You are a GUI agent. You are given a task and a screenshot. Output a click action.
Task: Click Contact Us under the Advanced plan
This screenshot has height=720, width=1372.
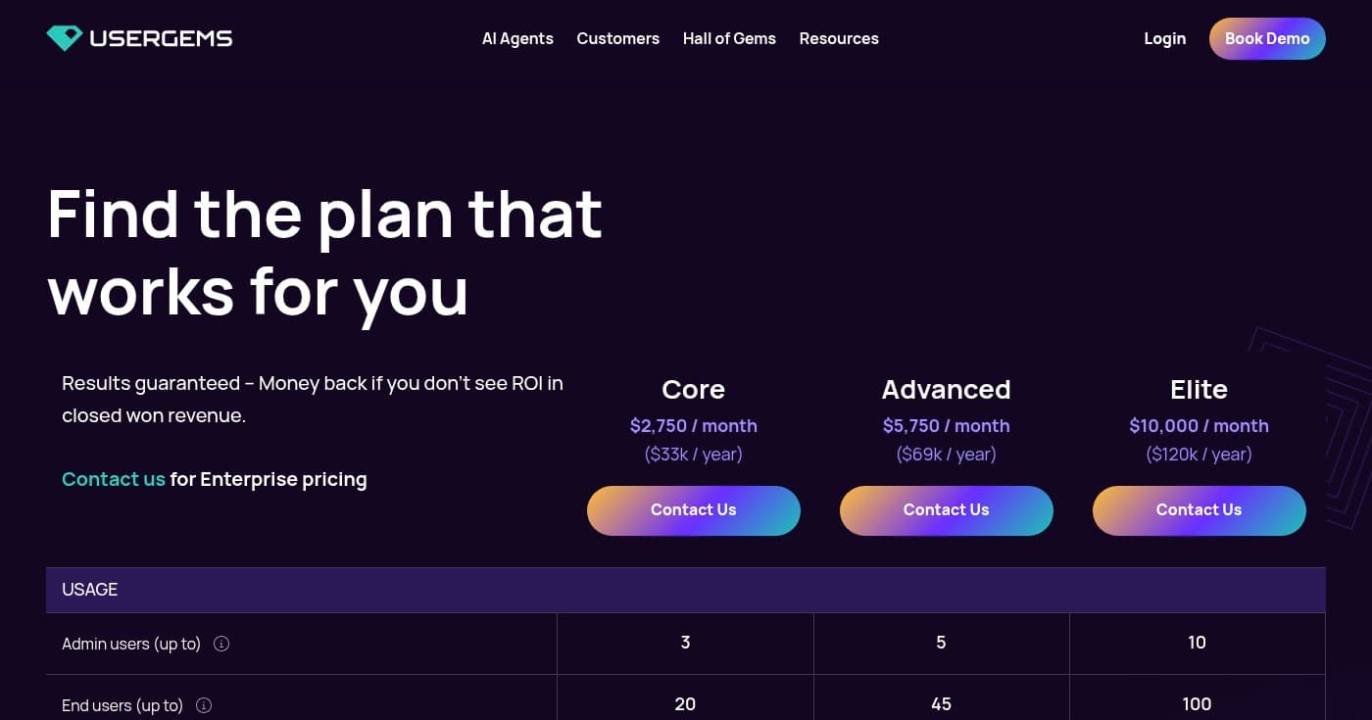[946, 510]
